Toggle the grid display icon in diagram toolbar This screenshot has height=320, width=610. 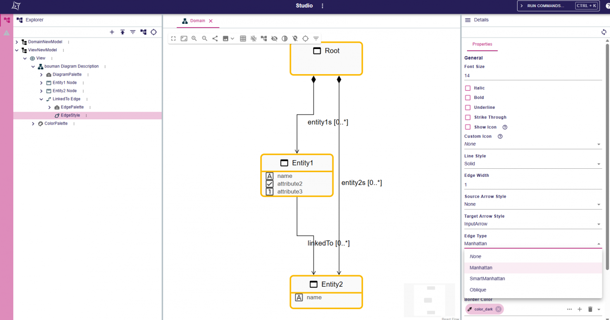click(243, 39)
